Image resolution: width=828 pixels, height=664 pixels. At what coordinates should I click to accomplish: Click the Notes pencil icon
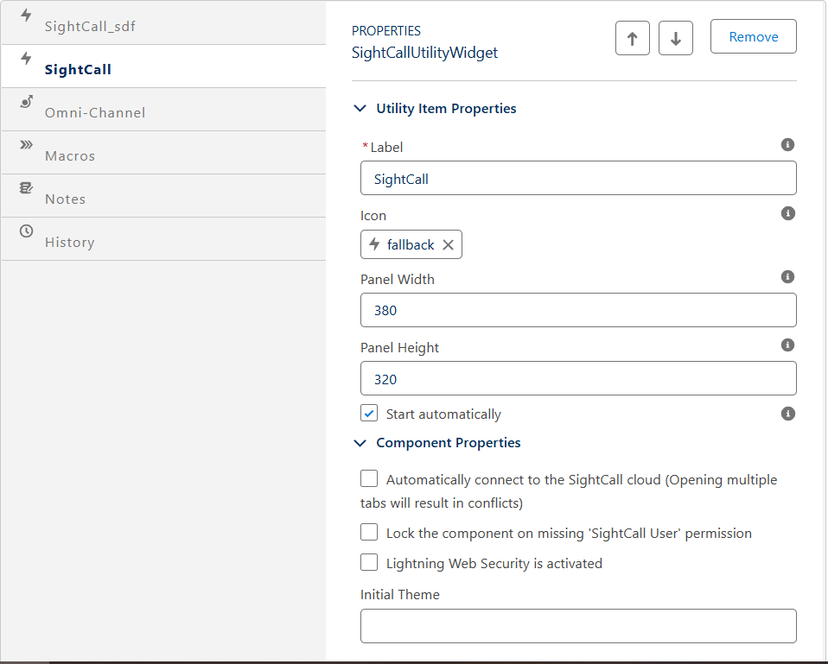coord(27,187)
